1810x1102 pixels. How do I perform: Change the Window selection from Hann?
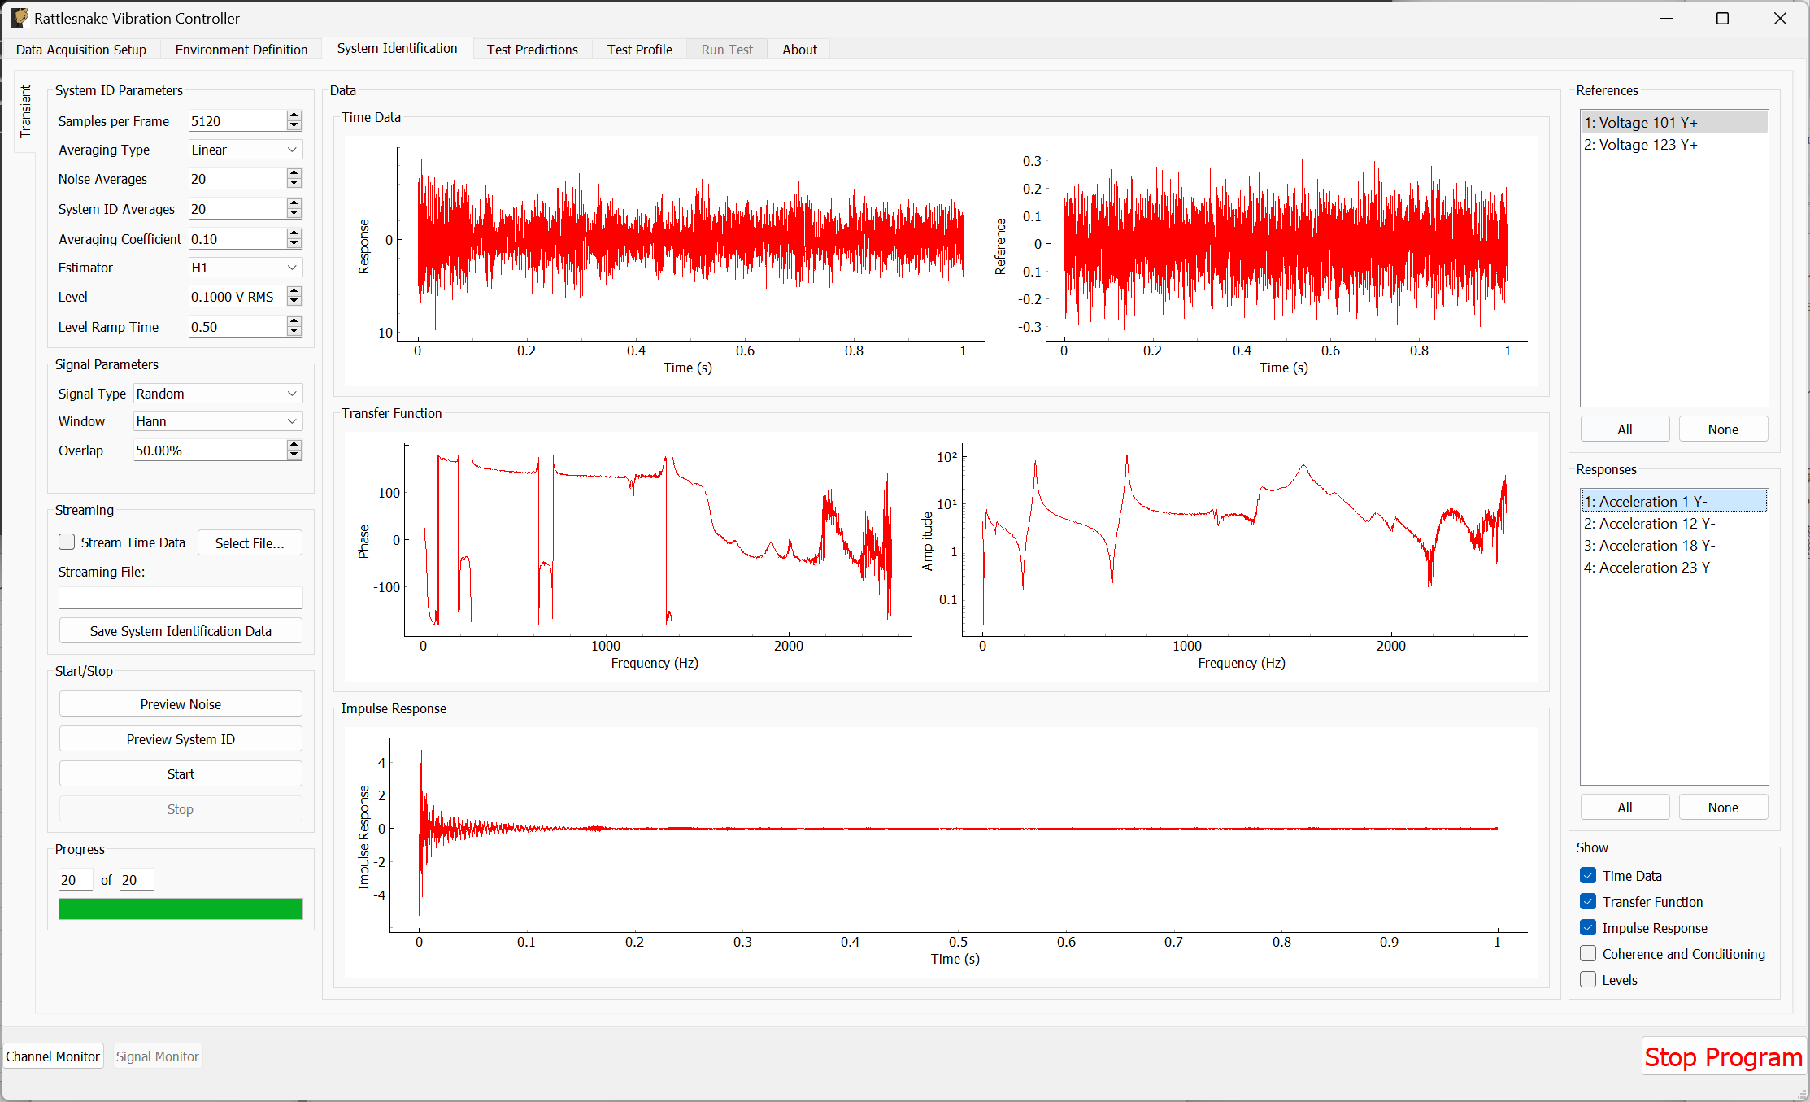216,420
